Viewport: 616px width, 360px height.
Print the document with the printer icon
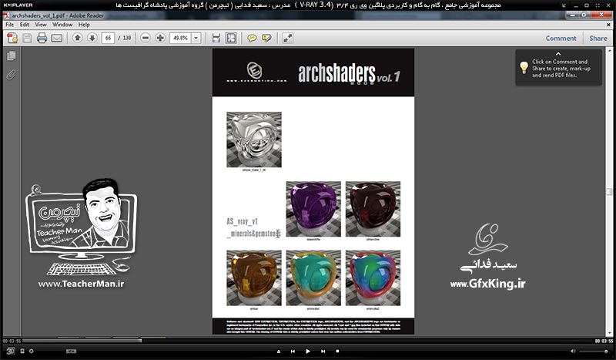point(42,38)
